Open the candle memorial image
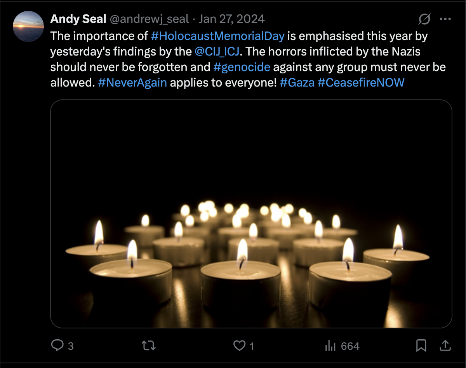The width and height of the screenshot is (466, 368). pos(251,214)
